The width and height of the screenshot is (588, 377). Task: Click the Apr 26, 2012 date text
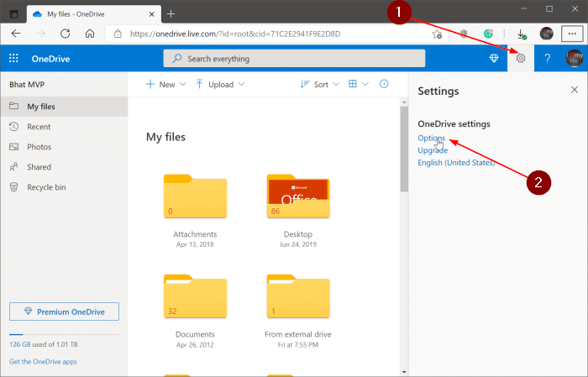coord(195,345)
